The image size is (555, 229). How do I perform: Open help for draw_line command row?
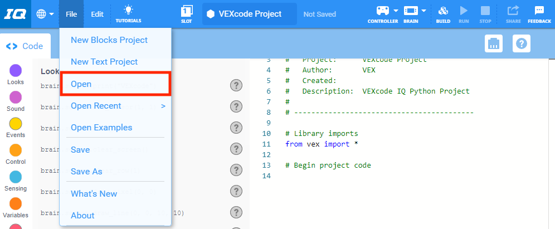point(236,213)
